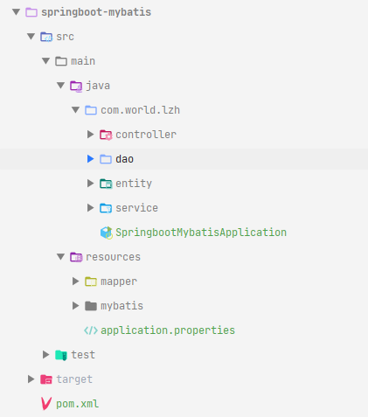The height and width of the screenshot is (417, 368).
Task: Click the pom.xml Maven file icon
Action: (x=46, y=404)
